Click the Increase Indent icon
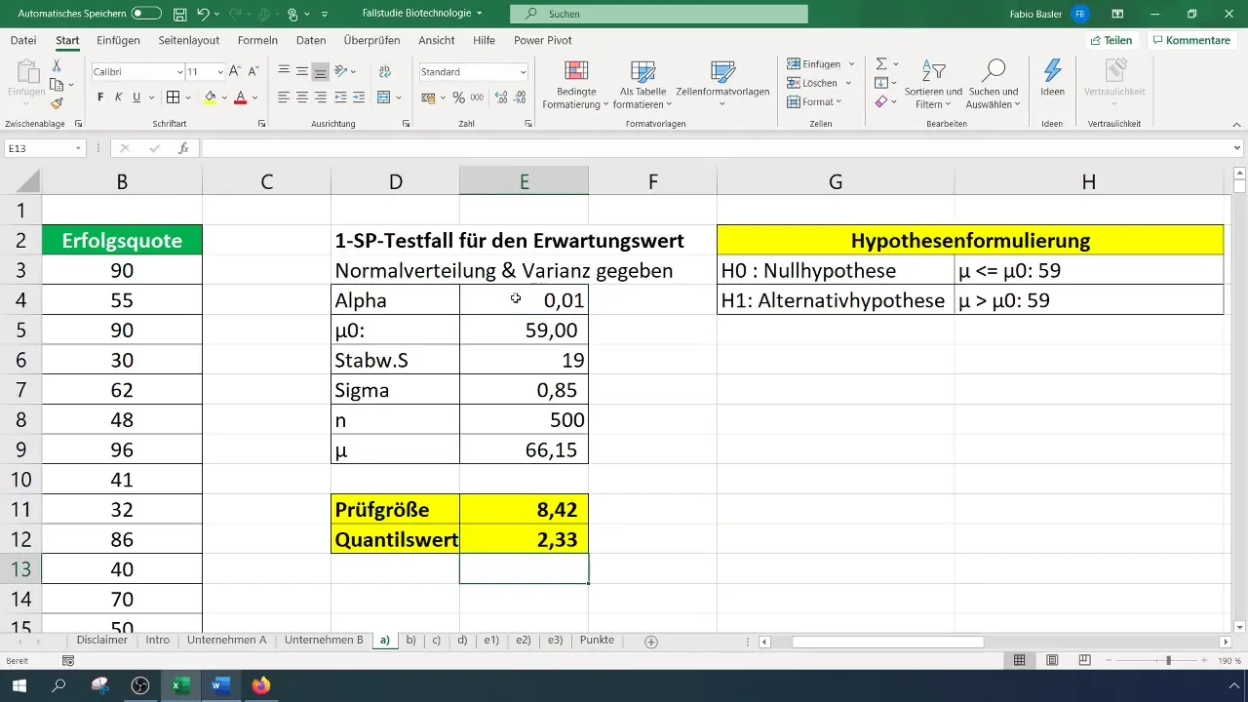This screenshot has height=702, width=1248. (x=358, y=97)
